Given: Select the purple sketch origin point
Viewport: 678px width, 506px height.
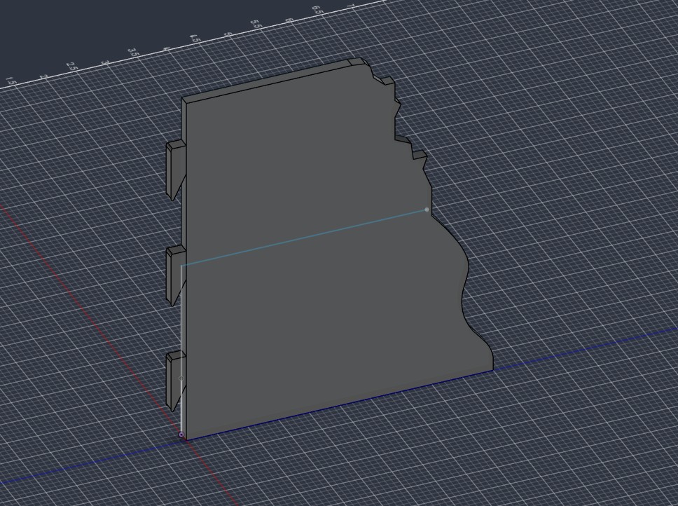Looking at the screenshot, I should pos(181,435).
